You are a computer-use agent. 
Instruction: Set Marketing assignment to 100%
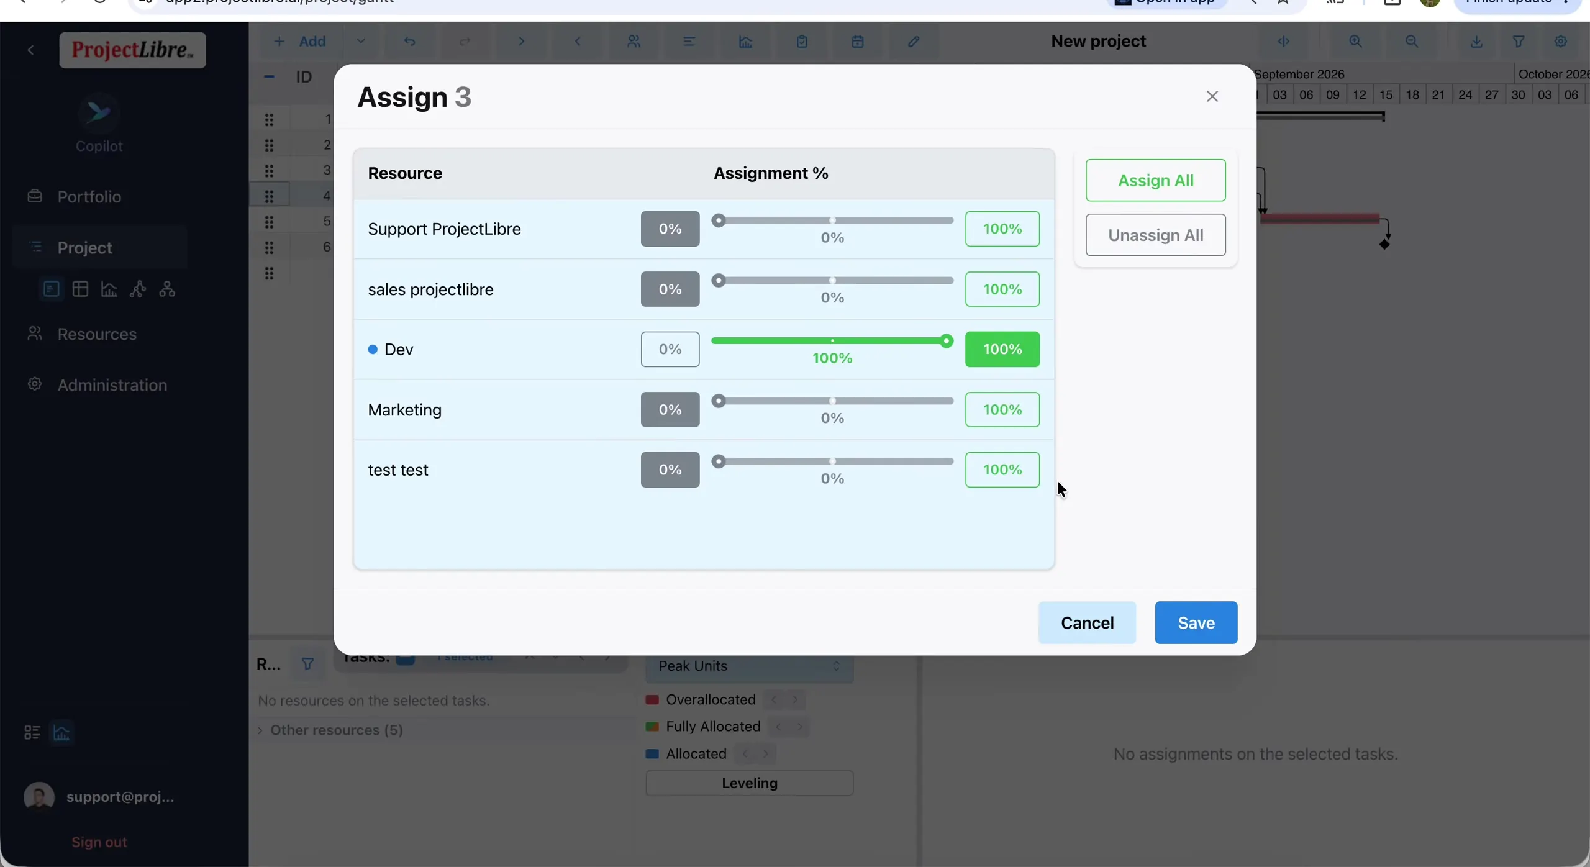(x=1002, y=409)
